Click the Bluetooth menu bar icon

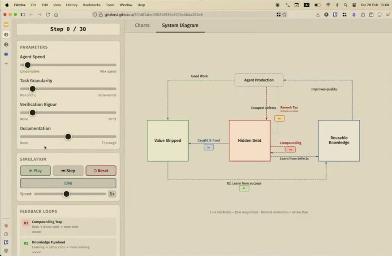(337, 5)
